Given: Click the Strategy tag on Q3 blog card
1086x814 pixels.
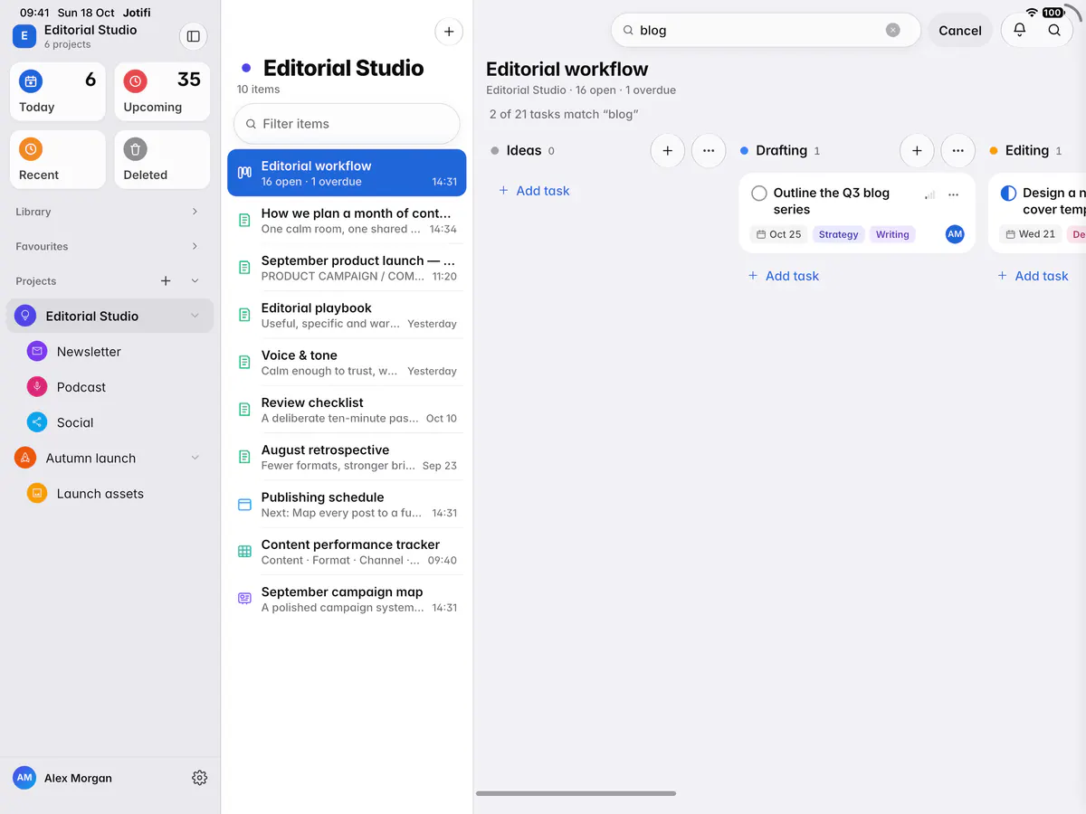Looking at the screenshot, I should point(838,234).
